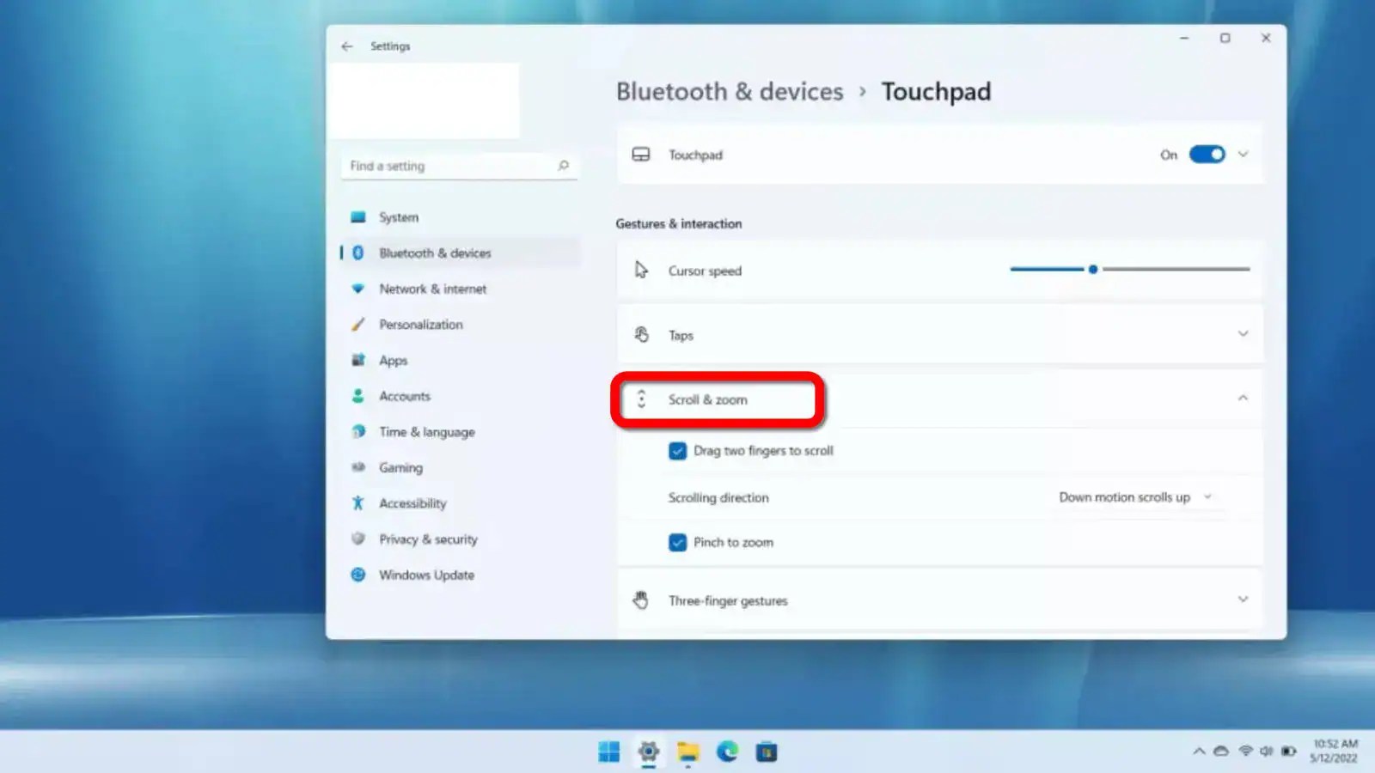Select the Accessibility section icon
Screen dimensions: 1375x773
tap(358, 503)
